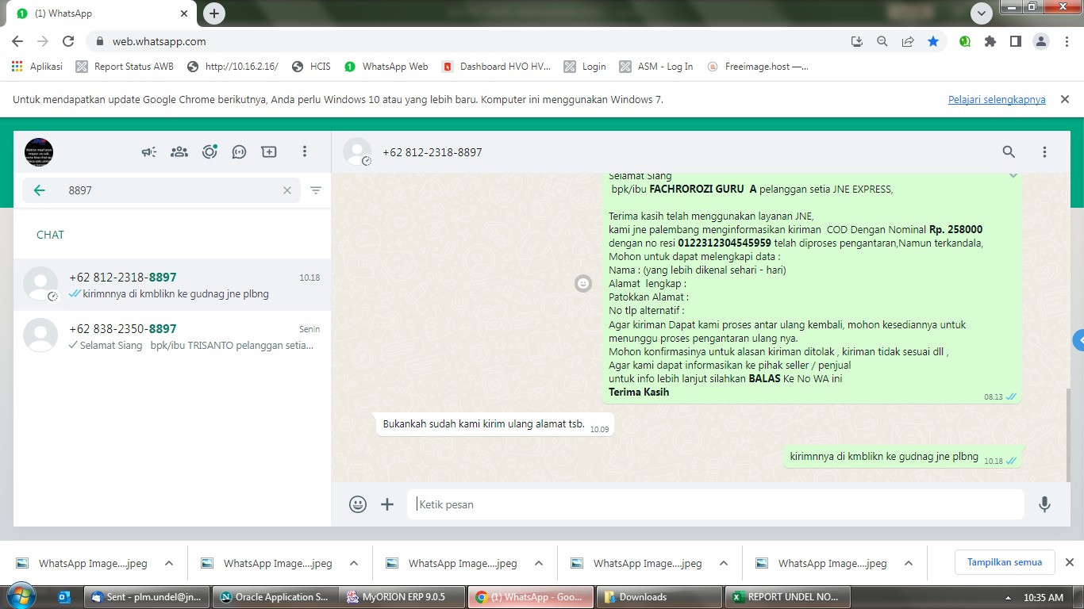1084x609 pixels.
Task: Click Ketik pesan message input
Action: pos(716,504)
